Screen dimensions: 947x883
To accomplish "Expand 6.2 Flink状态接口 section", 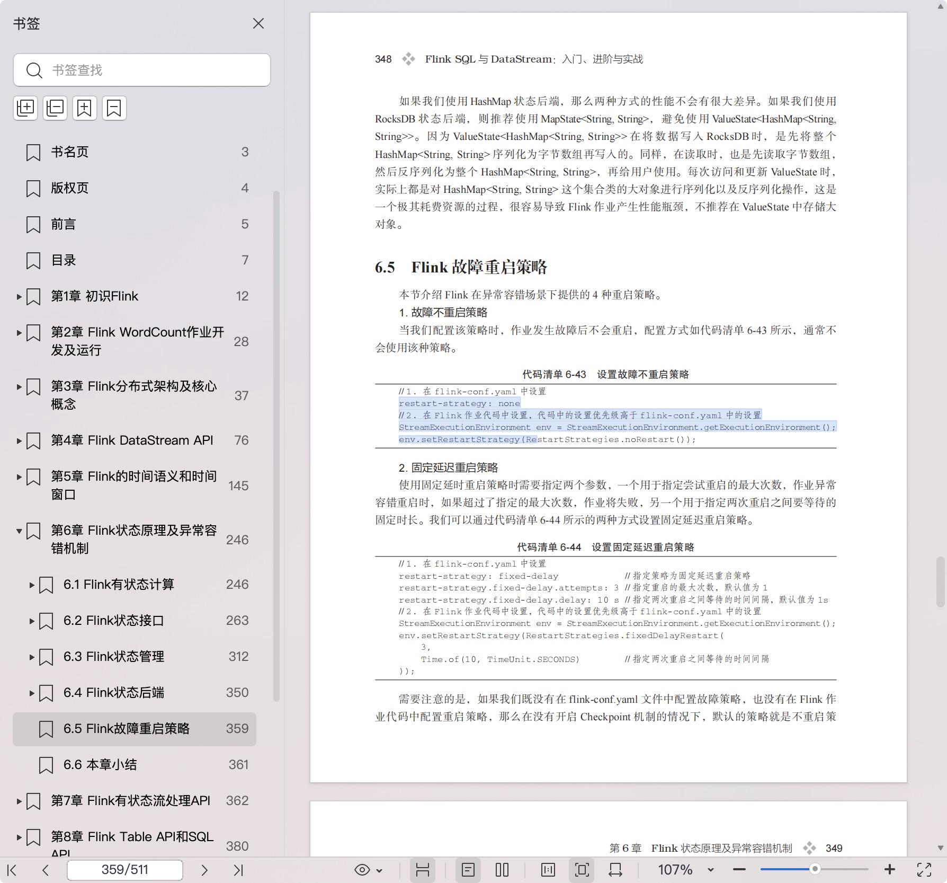I will pyautogui.click(x=32, y=621).
